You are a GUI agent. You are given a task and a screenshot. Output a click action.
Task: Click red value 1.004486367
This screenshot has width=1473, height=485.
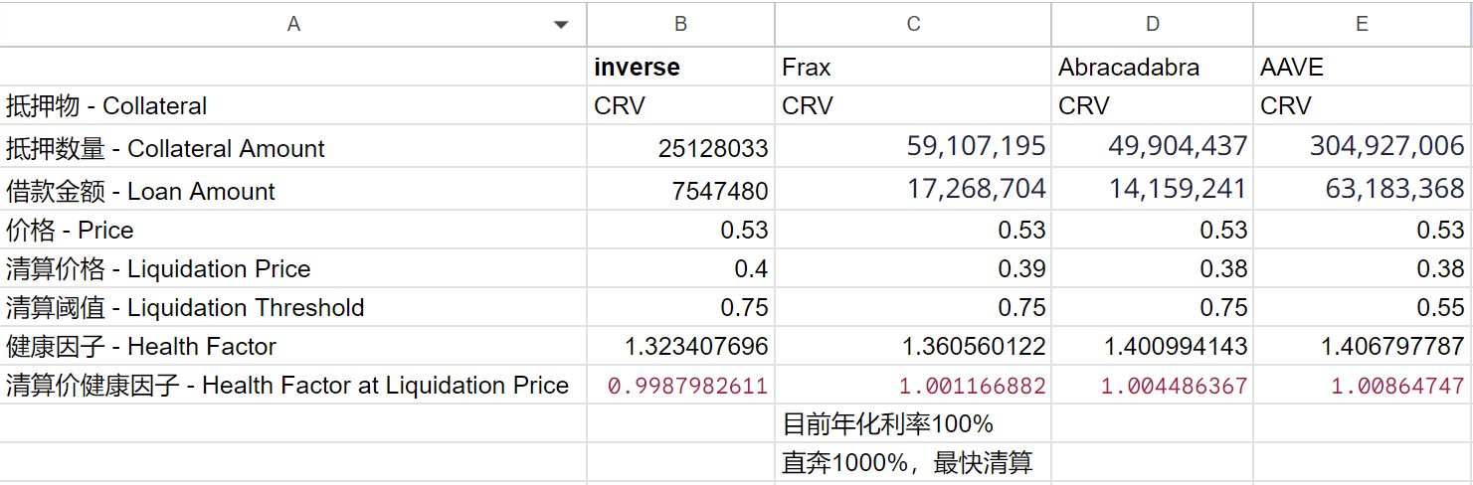(x=1152, y=385)
